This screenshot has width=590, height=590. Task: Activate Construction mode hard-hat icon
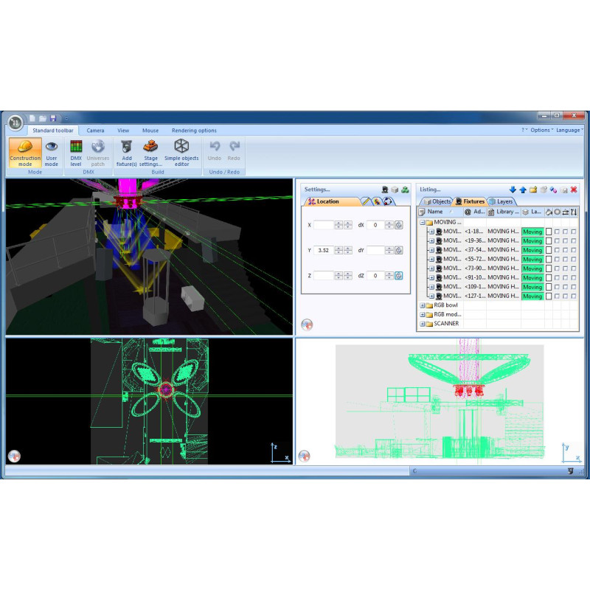[25, 153]
